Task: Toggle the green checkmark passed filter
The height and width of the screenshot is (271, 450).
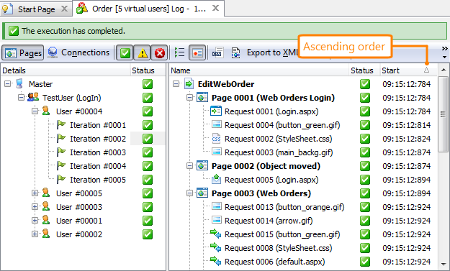Action: tap(125, 52)
